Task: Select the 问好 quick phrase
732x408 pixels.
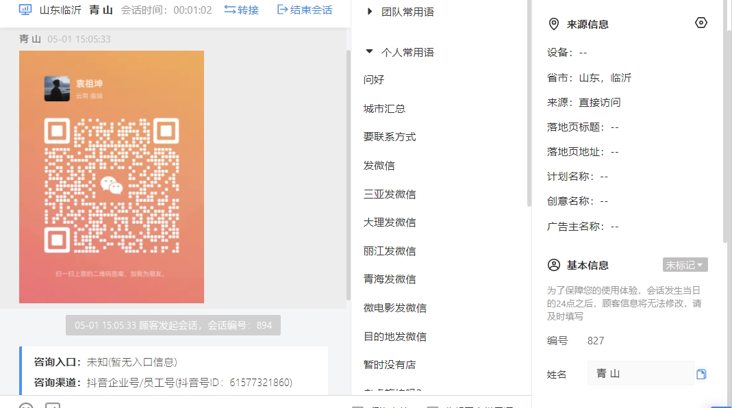Action: coord(374,80)
